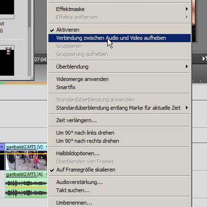Image resolution: width=207 pixels, height=207 pixels.
Task: Open the Audioverstärkung dialog
Action: pyautogui.click(x=119, y=182)
